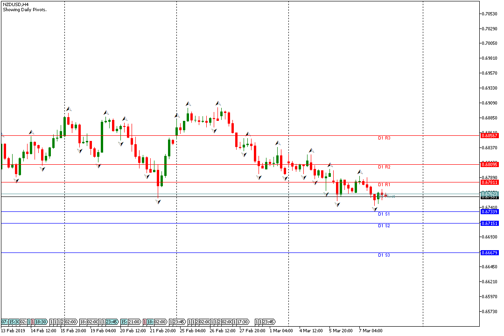Image resolution: width=504 pixels, height=336 pixels.
Task: Click the red 0.68095 price tag
Action: tap(490, 165)
